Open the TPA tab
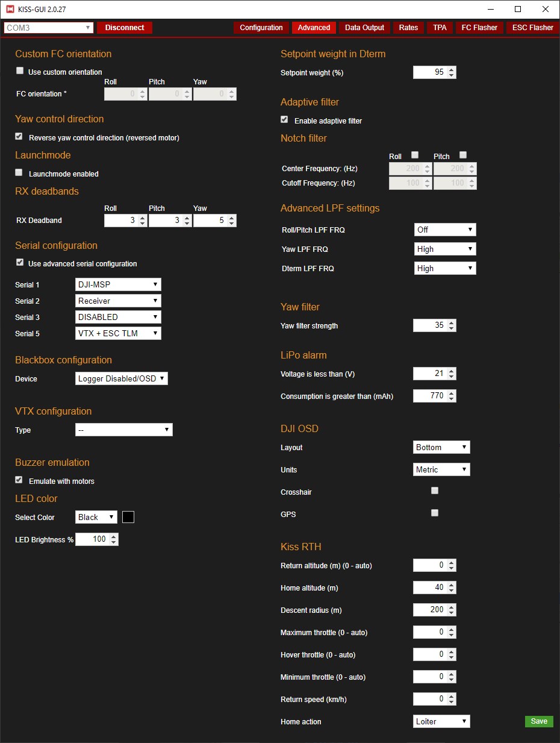Image resolution: width=560 pixels, height=743 pixels. 440,28
